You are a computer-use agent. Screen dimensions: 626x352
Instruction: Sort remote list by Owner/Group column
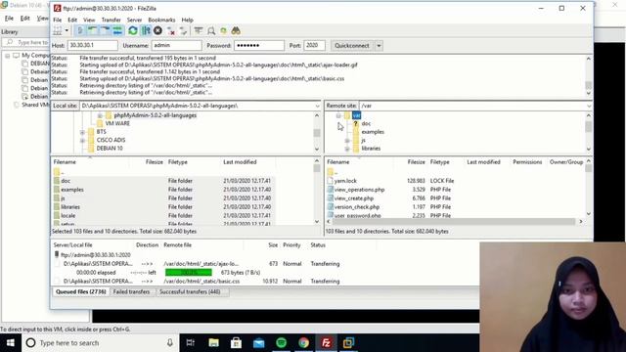pyautogui.click(x=566, y=162)
